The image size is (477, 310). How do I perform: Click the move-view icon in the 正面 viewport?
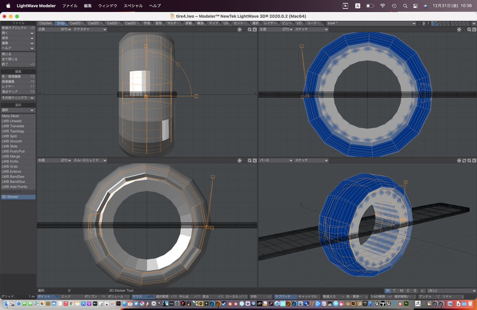coord(240,29)
